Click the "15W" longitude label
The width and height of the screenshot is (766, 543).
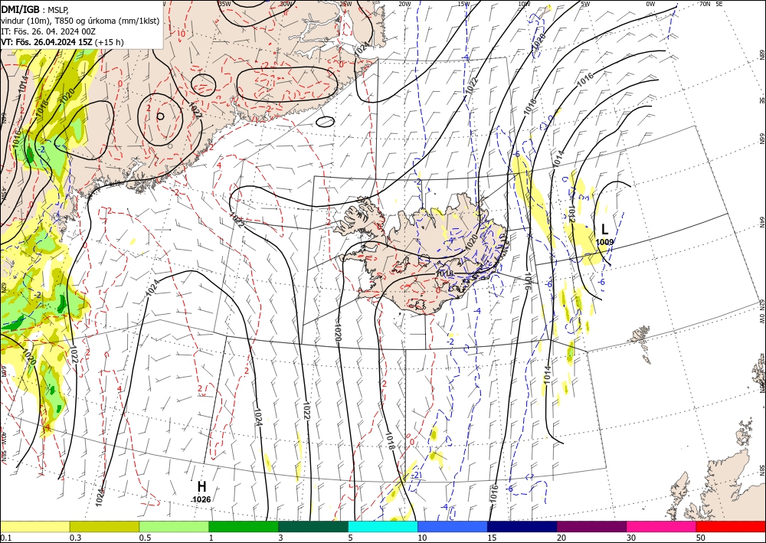[x=463, y=4]
